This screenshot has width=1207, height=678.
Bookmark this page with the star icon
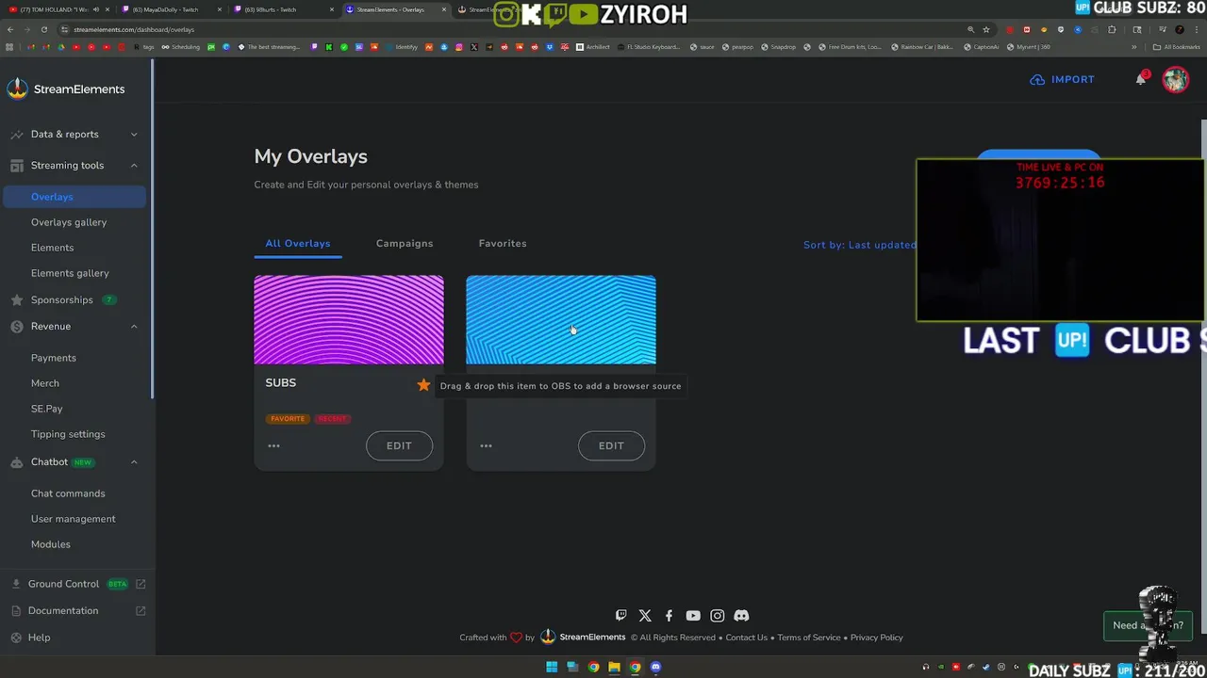[x=985, y=29]
